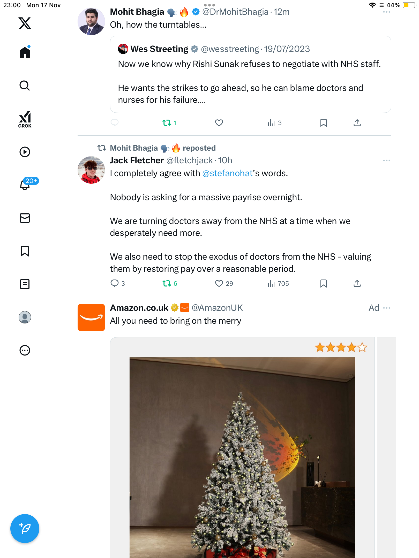Open the video play section in sidebar
419x558 pixels.
tap(25, 152)
